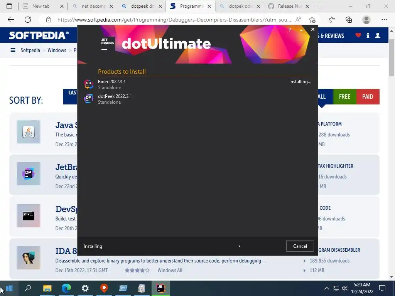Screen dimensions: 395x296
Task: Go back to previous page
Action: pyautogui.click(x=10, y=20)
